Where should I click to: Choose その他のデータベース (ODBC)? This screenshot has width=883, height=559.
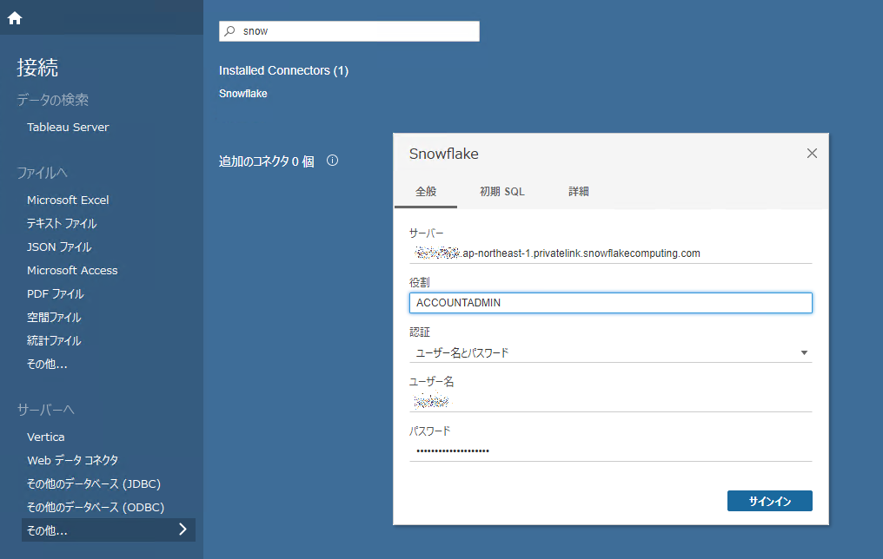coord(96,507)
